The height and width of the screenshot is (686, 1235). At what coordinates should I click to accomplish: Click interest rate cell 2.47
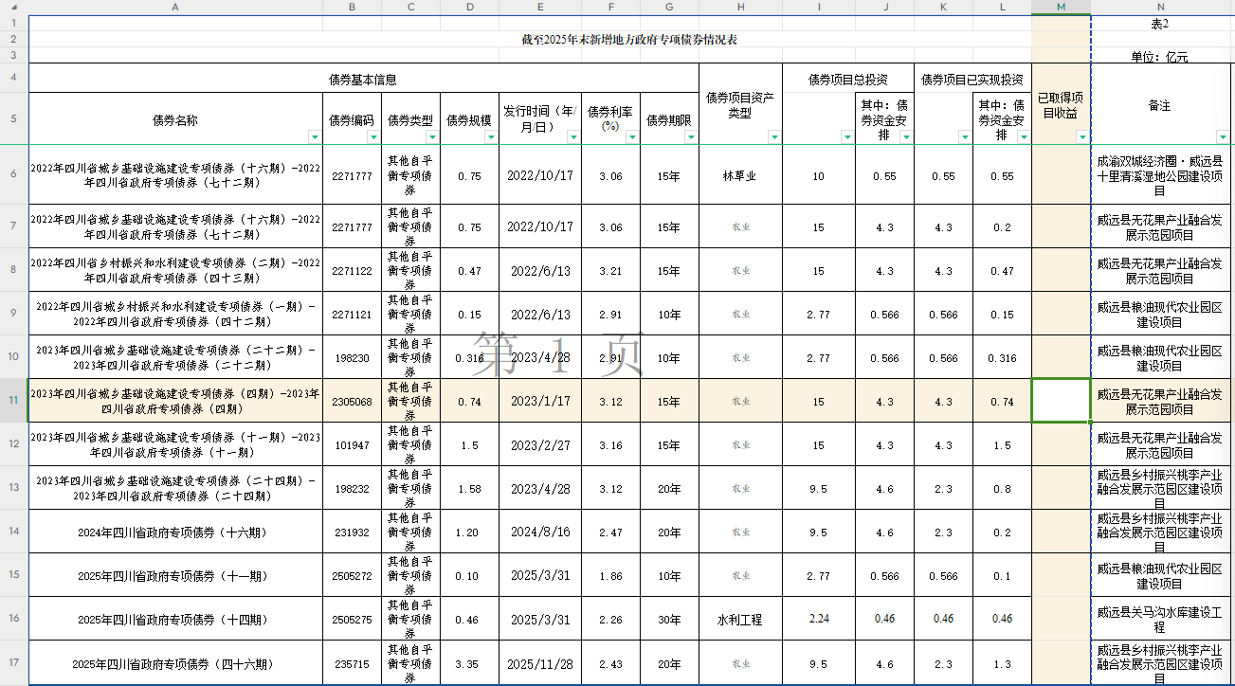pos(610,533)
